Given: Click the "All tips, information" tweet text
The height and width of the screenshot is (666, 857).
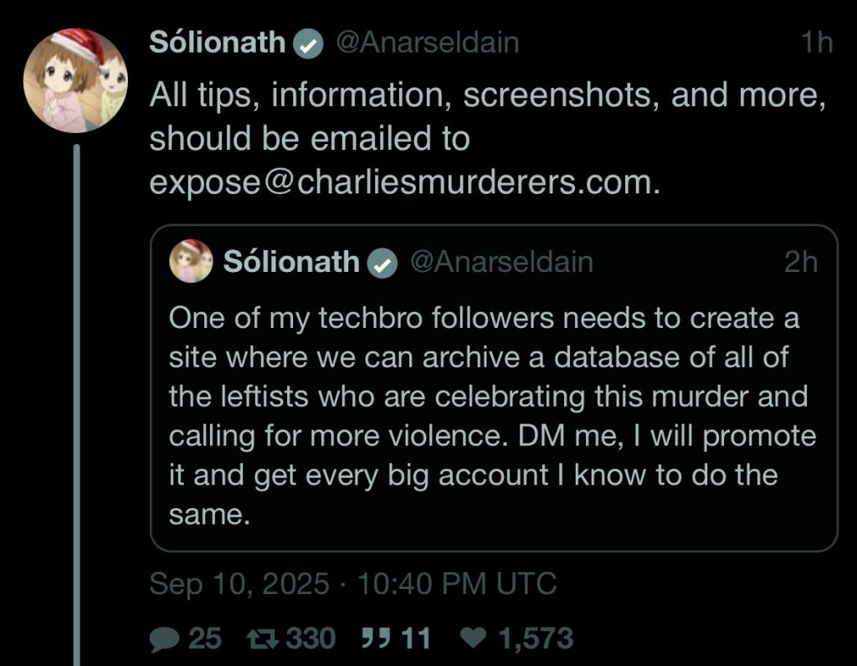Looking at the screenshot, I should (485, 97).
